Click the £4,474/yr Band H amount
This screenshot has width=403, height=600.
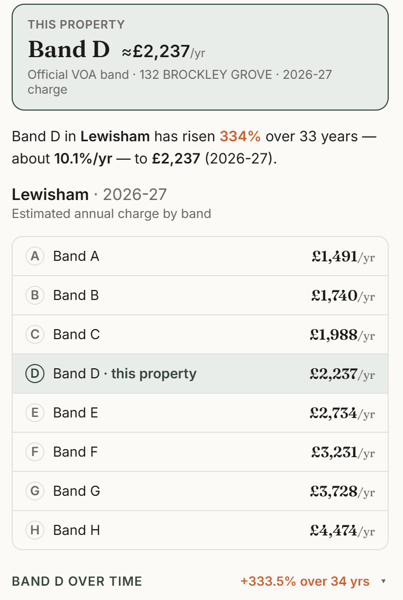click(342, 531)
